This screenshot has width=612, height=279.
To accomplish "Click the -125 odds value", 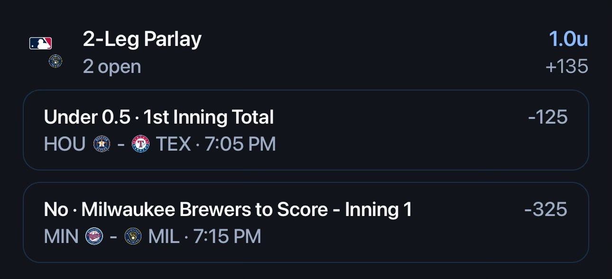I will (548, 117).
